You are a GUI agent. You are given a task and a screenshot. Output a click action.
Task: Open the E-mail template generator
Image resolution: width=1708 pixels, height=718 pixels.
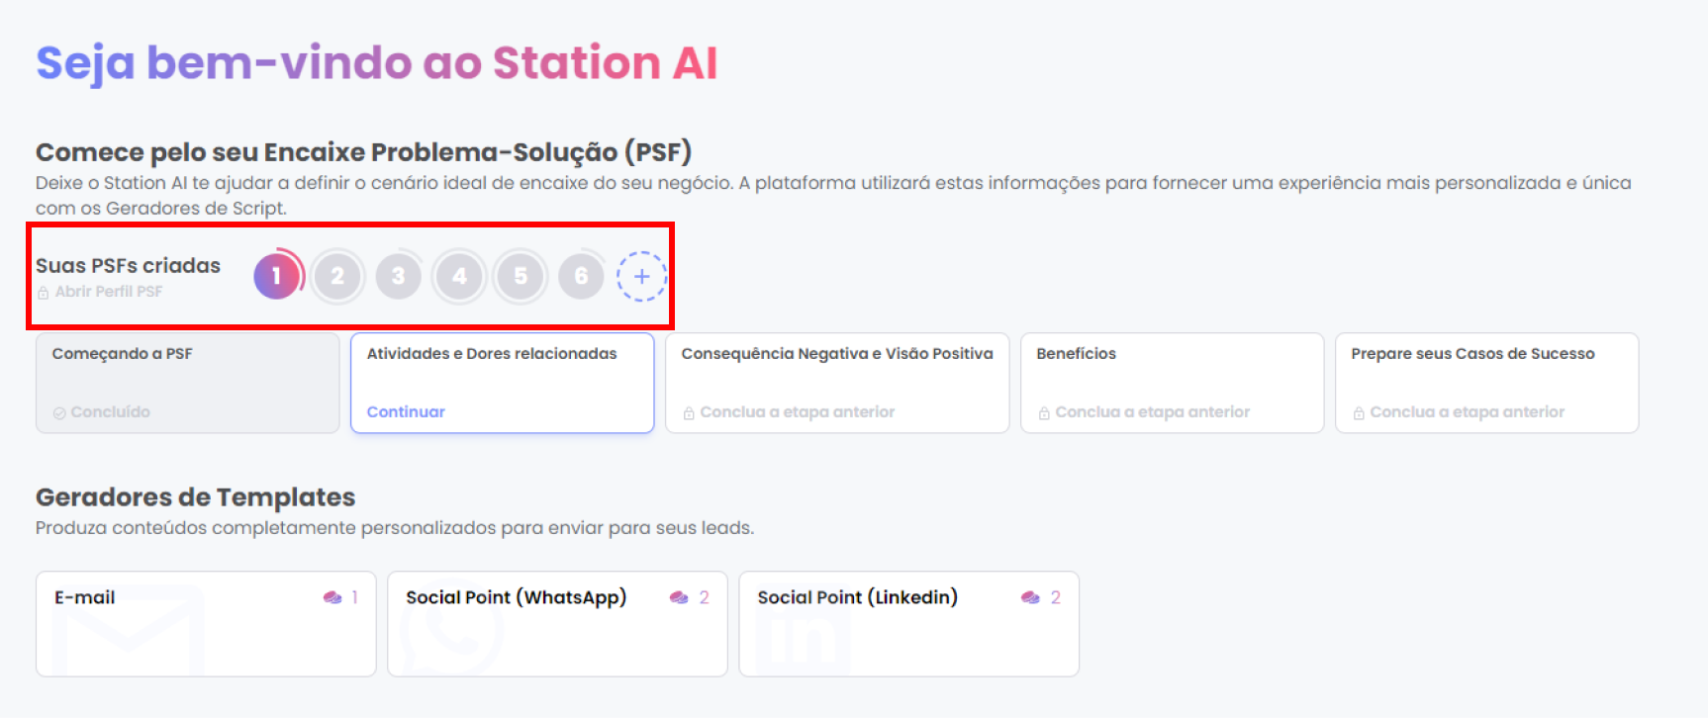(206, 624)
